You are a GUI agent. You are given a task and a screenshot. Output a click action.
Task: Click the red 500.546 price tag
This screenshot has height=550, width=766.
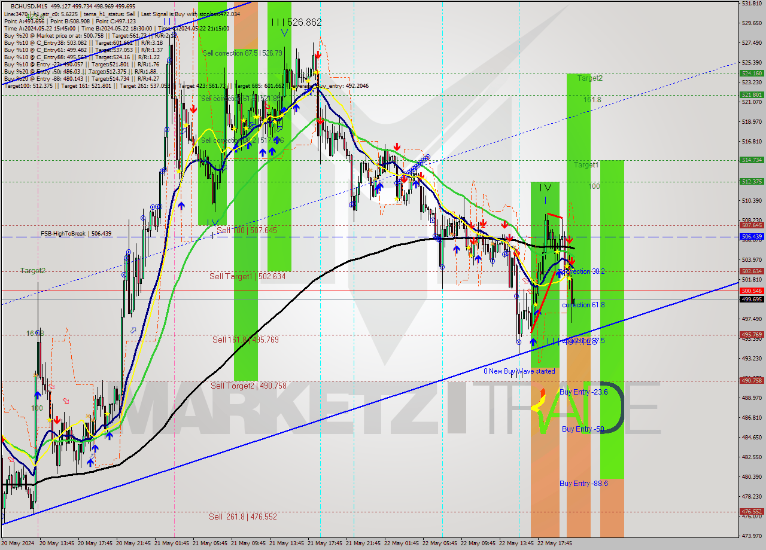pyautogui.click(x=752, y=291)
